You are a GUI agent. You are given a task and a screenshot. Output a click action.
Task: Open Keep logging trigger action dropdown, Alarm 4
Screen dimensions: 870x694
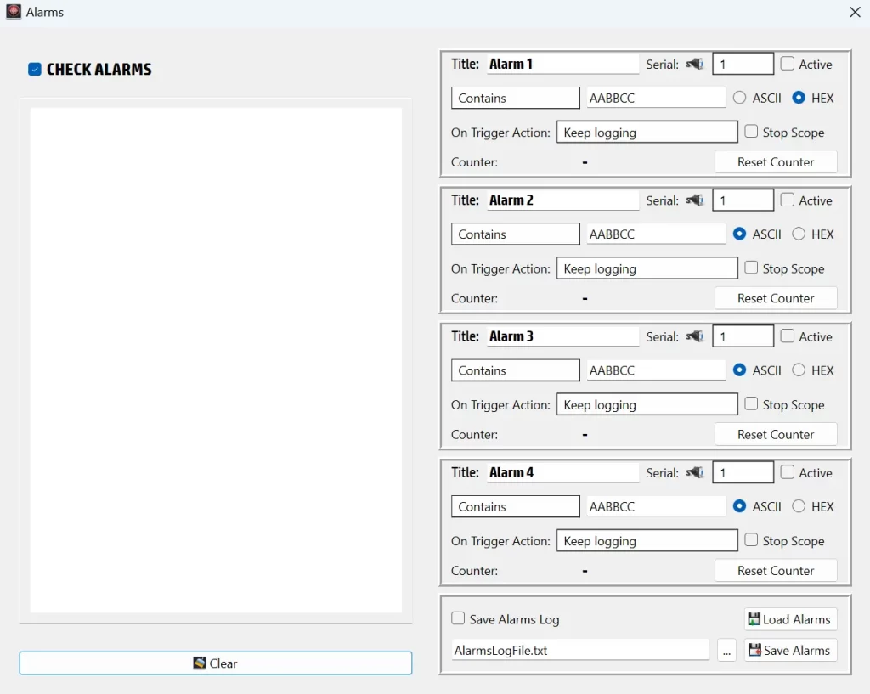click(647, 541)
